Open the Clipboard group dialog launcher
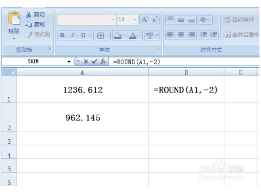 pyautogui.click(x=50, y=49)
